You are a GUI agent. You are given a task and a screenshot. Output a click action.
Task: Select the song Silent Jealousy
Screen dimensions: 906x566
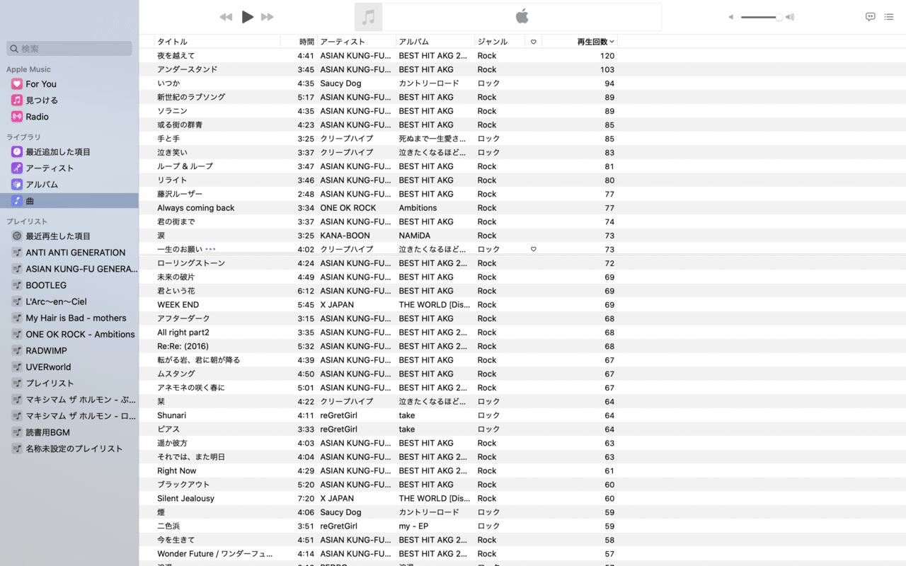coord(186,498)
